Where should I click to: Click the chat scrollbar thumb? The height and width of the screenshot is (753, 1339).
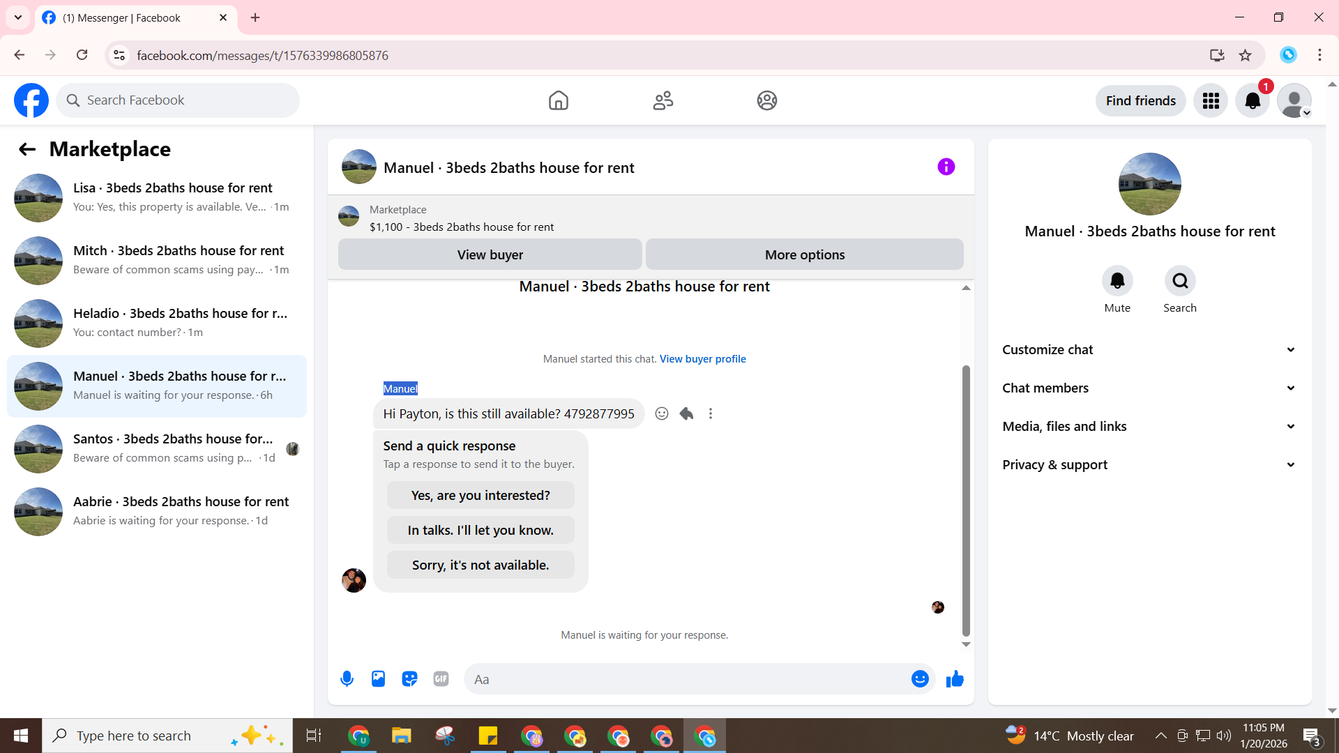pos(966,501)
